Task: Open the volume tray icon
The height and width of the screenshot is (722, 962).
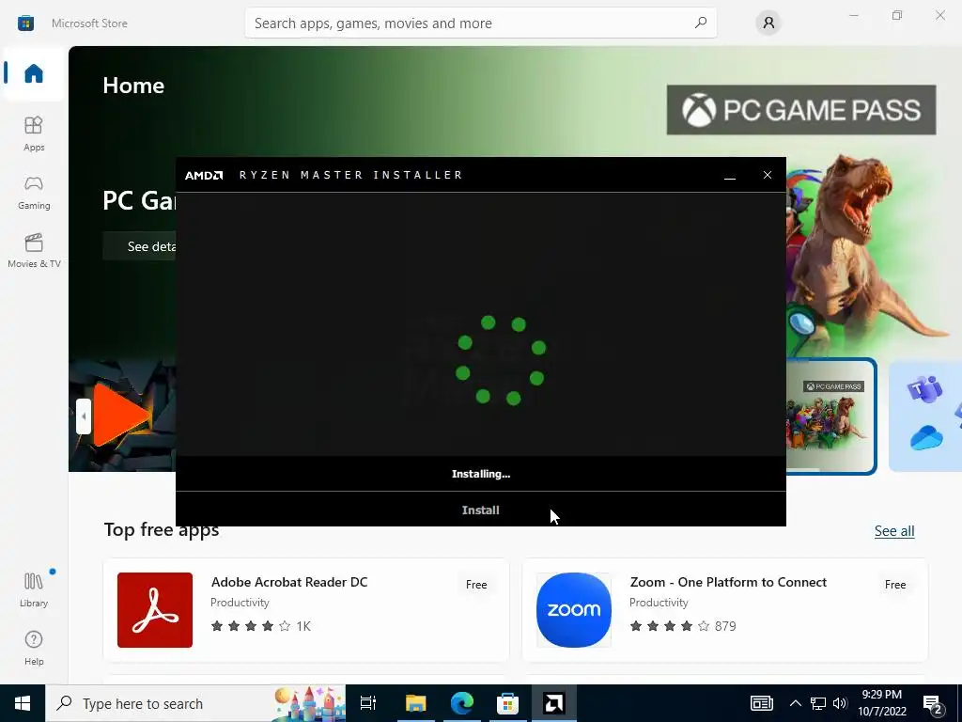Action: pyautogui.click(x=840, y=703)
